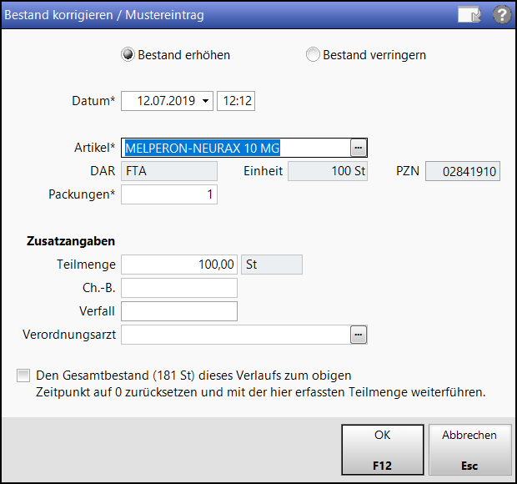Expand the Datum calendar dropdown arrow
This screenshot has height=484, width=517.
point(205,101)
